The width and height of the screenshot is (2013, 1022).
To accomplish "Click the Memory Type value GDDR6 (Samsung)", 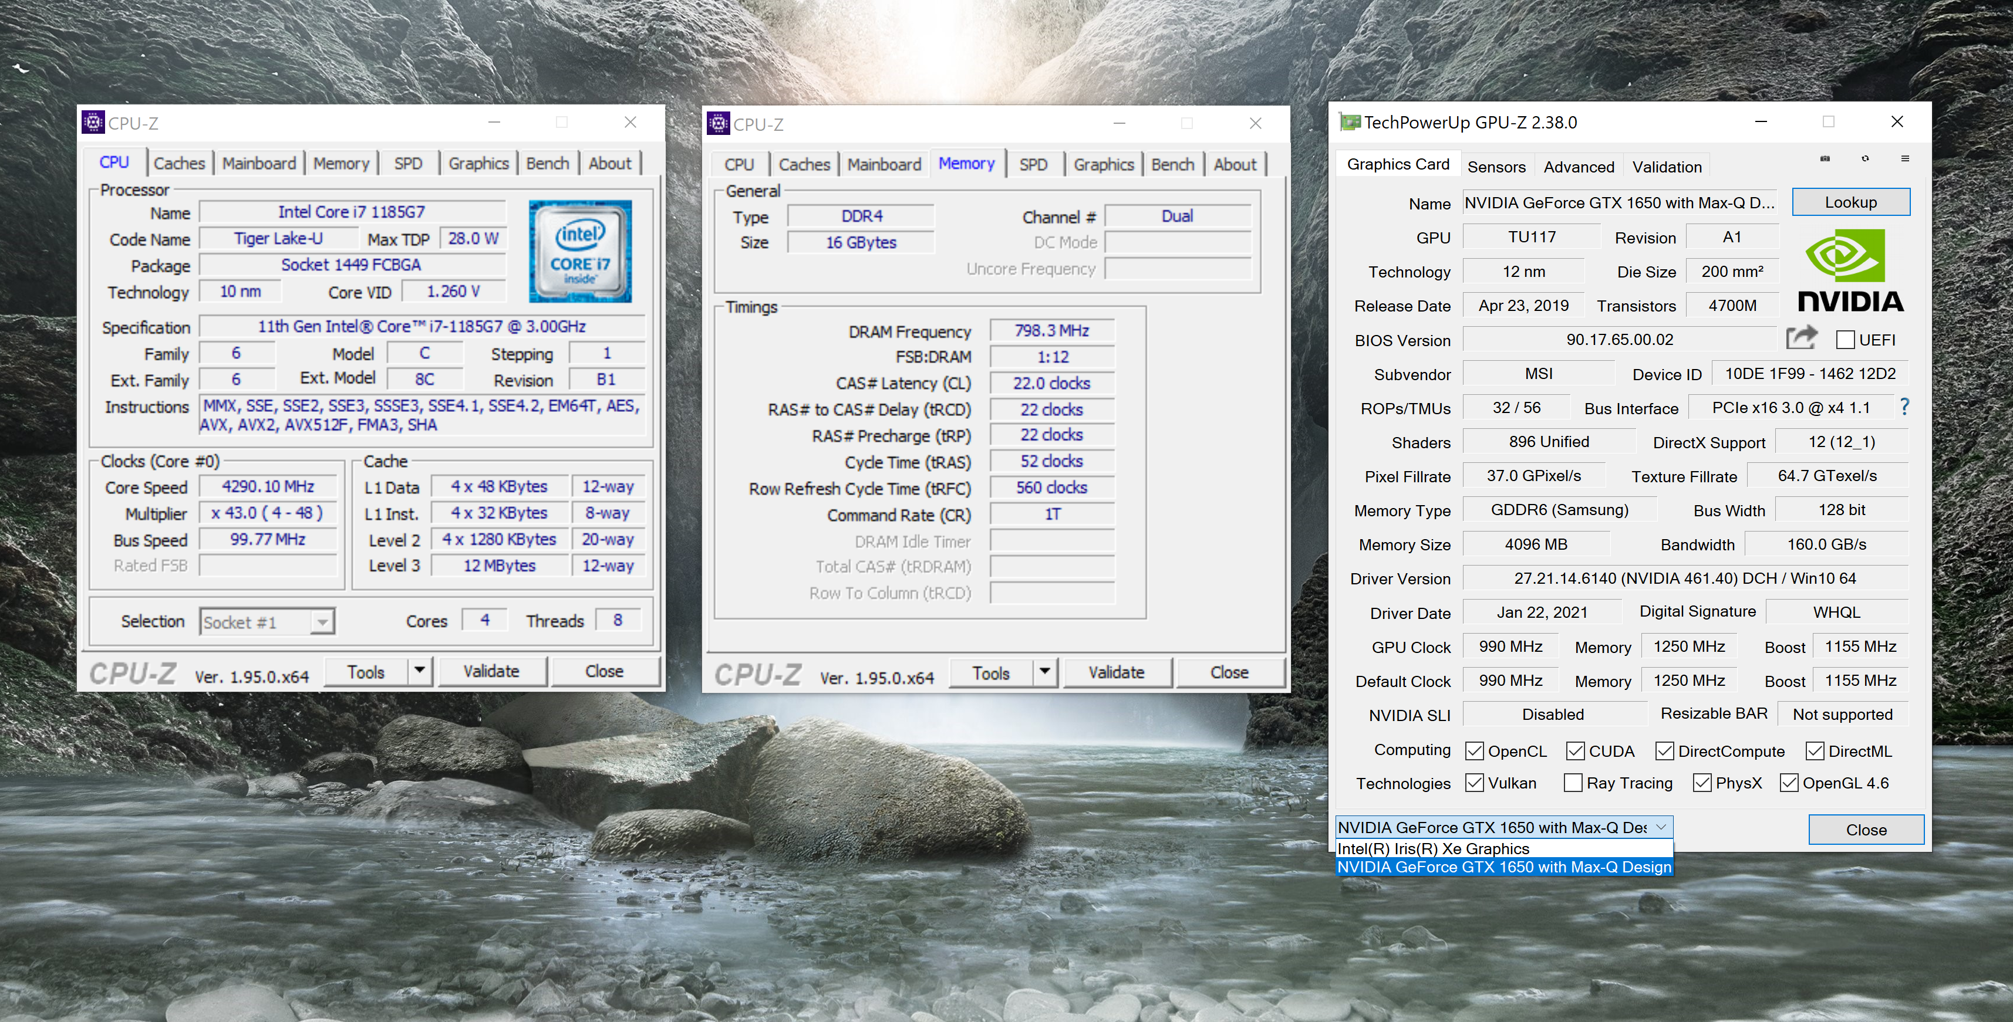I will 1559,510.
